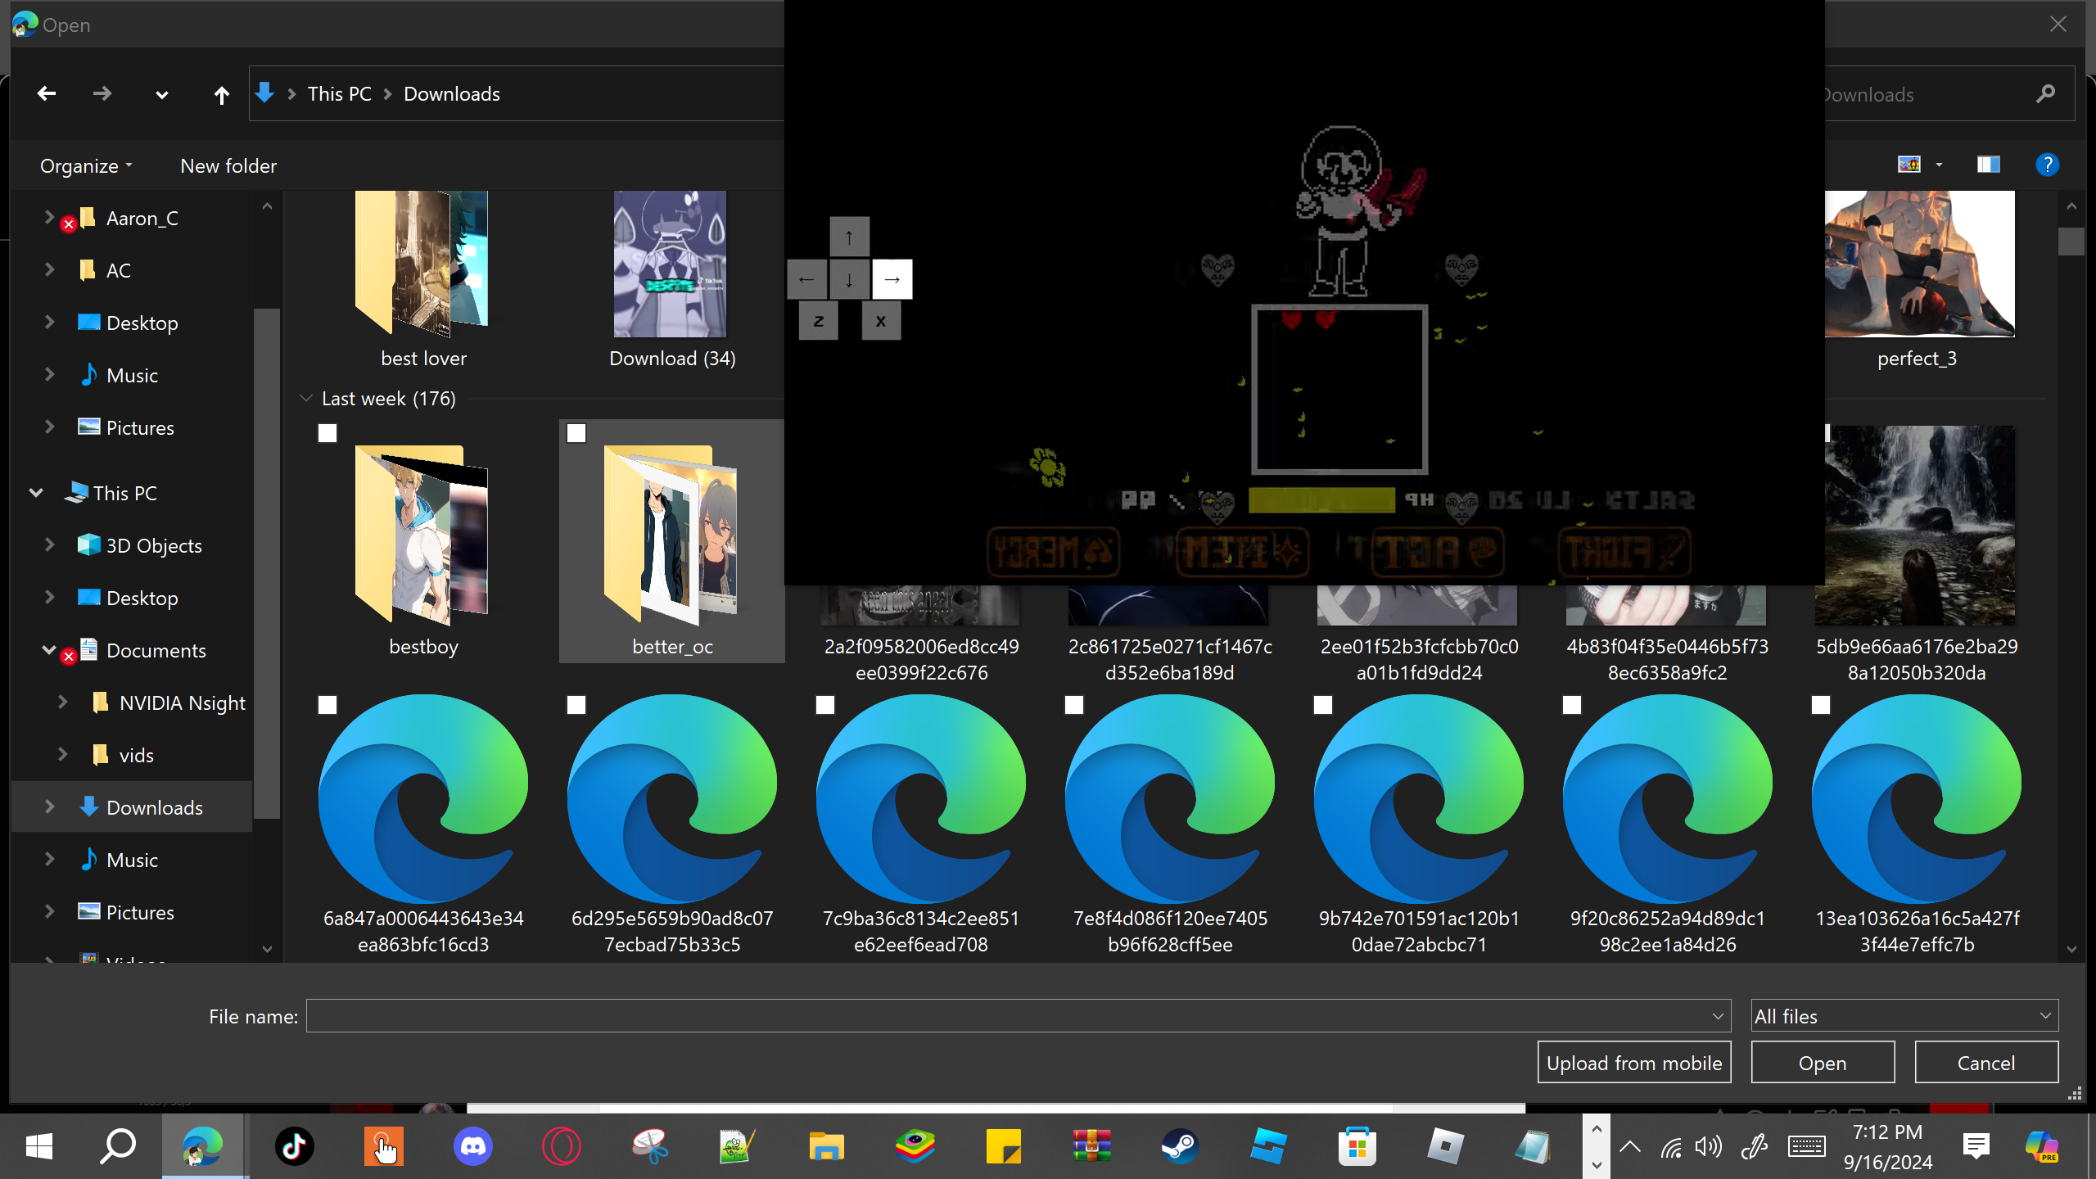Check the better_oc folder checkbox
The height and width of the screenshot is (1179, 2096).
pos(576,433)
